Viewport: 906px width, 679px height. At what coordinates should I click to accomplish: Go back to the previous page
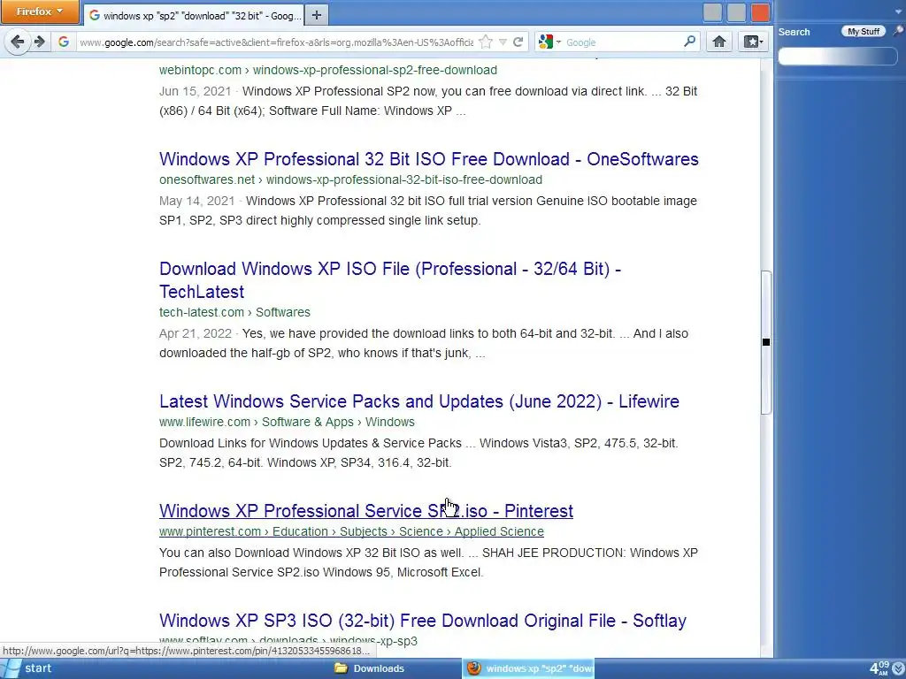pos(18,42)
